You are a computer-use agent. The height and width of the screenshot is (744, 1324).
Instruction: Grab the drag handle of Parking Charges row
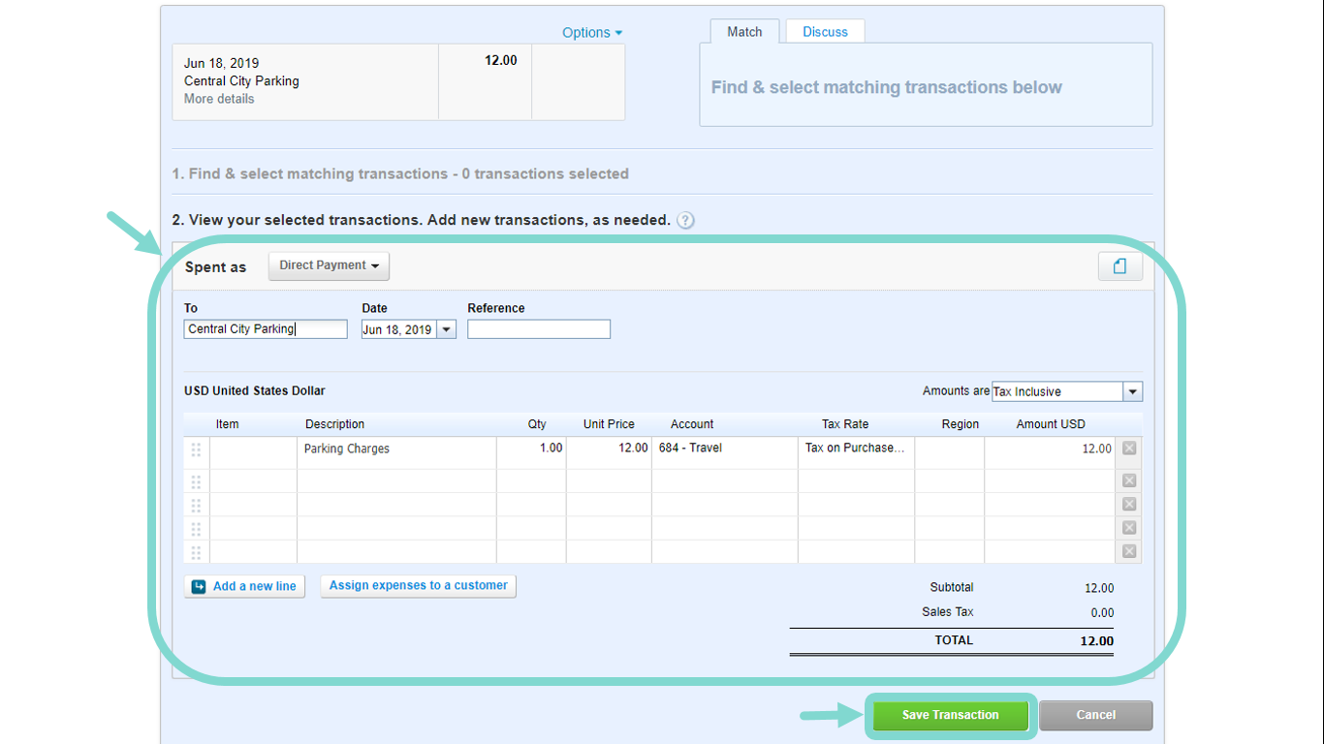pyautogui.click(x=196, y=449)
